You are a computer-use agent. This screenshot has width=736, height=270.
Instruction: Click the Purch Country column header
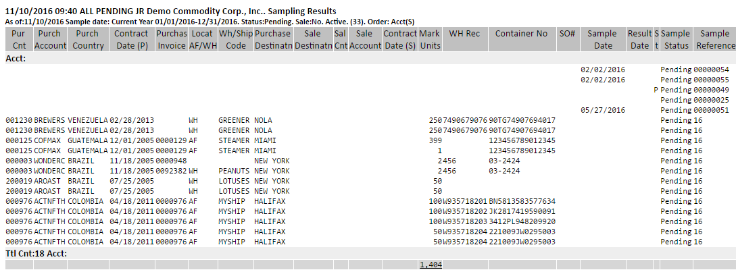(x=88, y=40)
